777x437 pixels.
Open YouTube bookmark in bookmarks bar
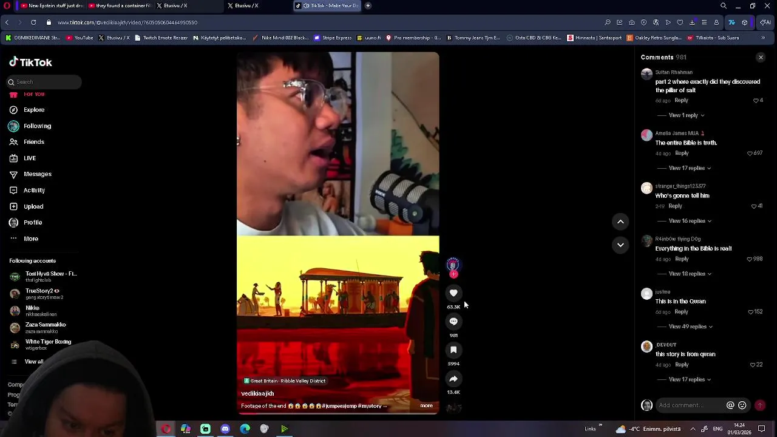pyautogui.click(x=80, y=38)
